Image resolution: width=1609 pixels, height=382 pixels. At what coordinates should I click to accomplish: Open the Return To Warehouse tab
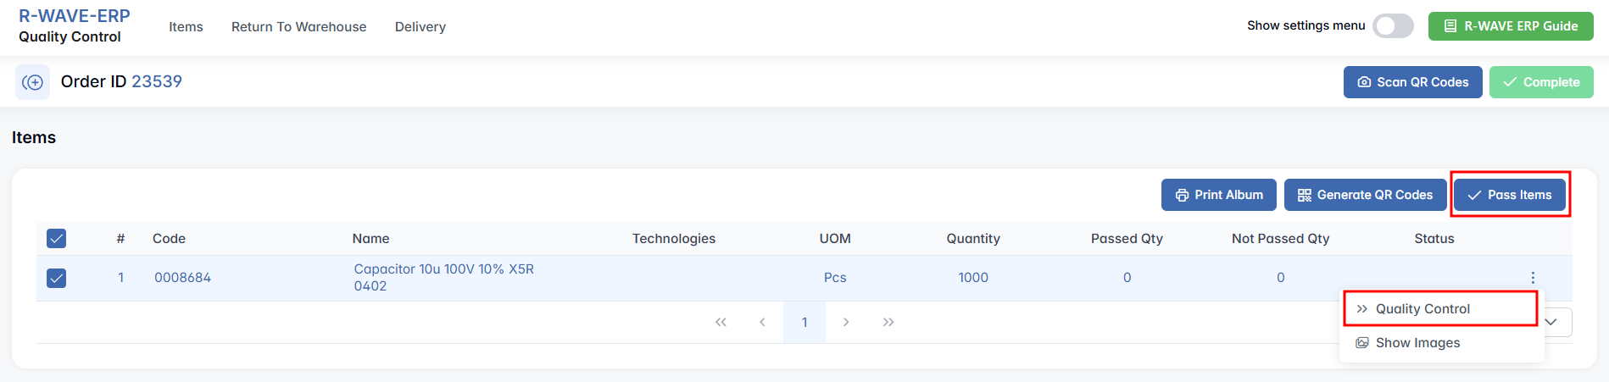pyautogui.click(x=298, y=27)
